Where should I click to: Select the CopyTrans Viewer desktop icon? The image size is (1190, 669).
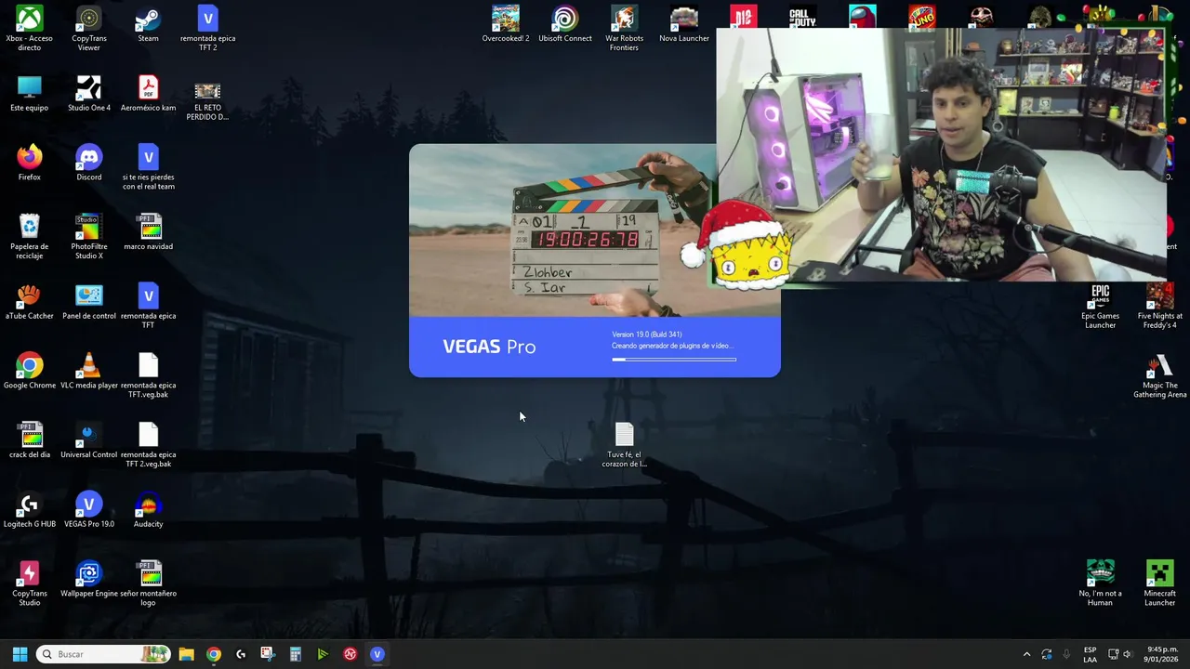pyautogui.click(x=89, y=28)
